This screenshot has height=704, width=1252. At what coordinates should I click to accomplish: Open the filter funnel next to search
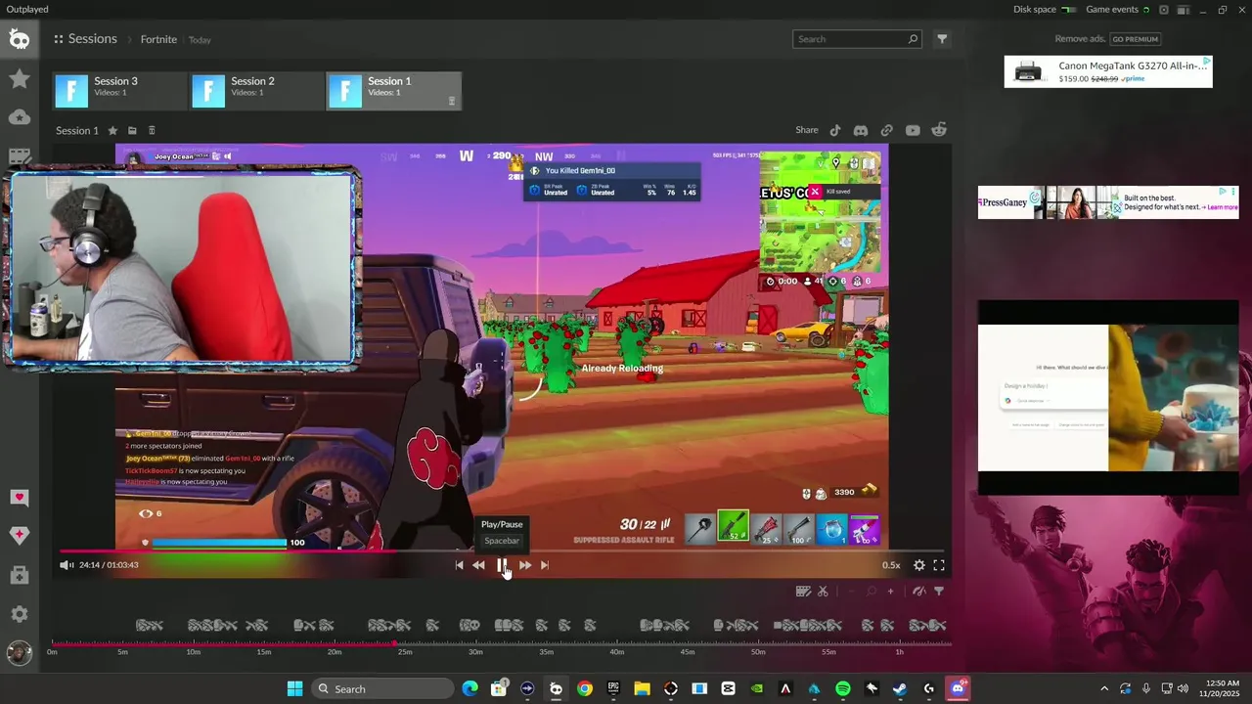[942, 39]
